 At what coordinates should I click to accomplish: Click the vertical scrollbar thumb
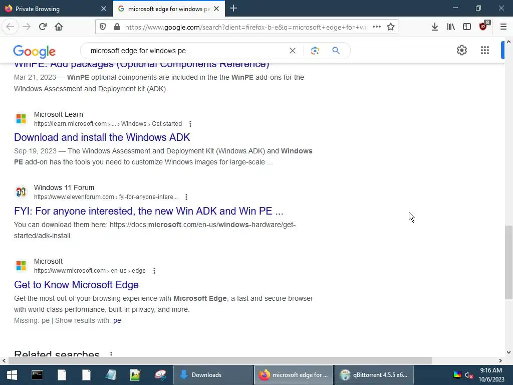508,262
